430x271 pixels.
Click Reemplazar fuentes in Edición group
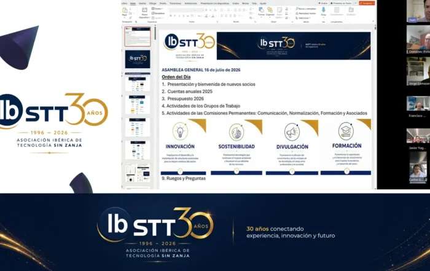click(306, 13)
